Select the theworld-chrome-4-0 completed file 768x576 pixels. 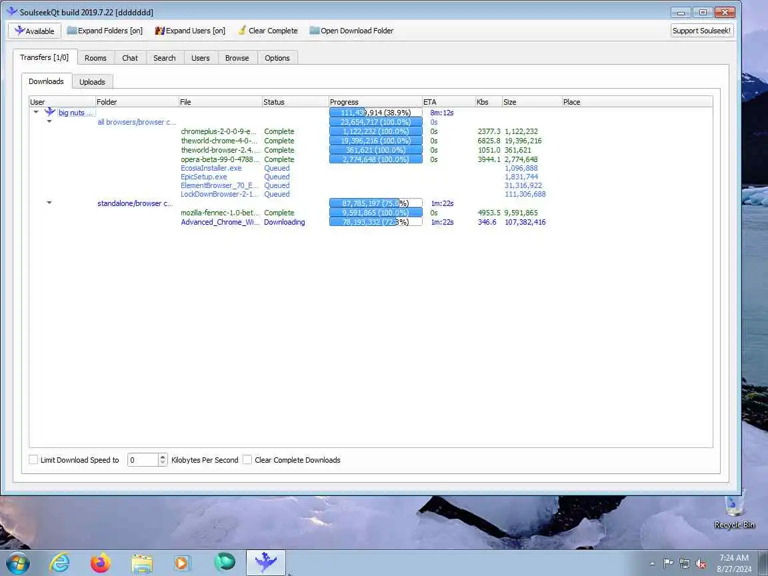tap(219, 141)
